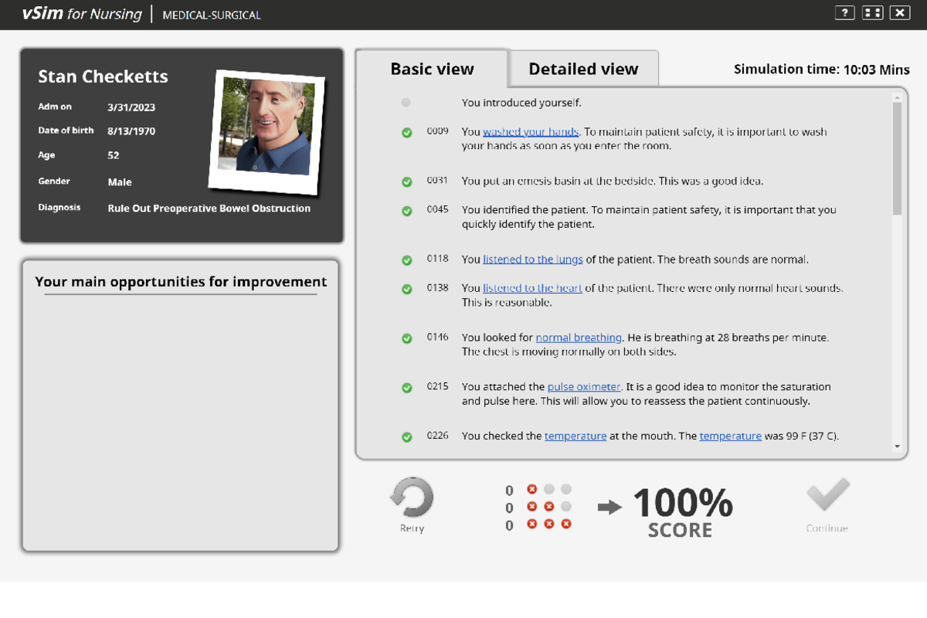The width and height of the screenshot is (927, 618).
Task: Close the vSim window with X button
Action: point(900,13)
